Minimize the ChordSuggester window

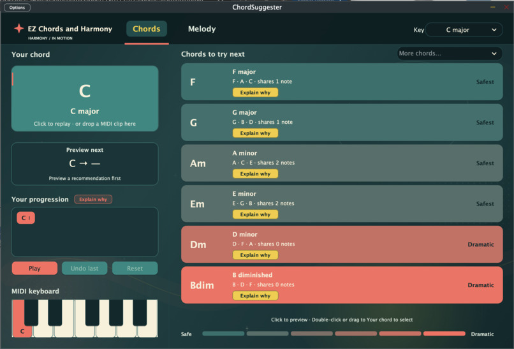(493, 7)
